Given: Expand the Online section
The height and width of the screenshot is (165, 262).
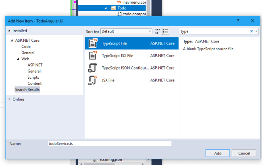Looking at the screenshot, I should point(10,99).
